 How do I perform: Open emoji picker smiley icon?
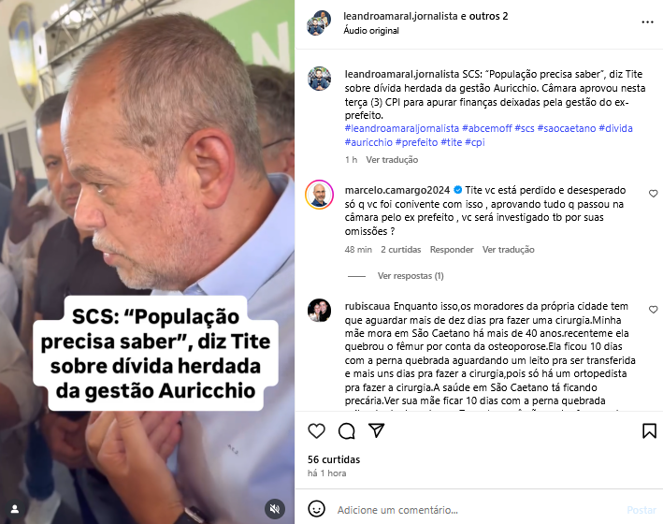click(x=316, y=509)
